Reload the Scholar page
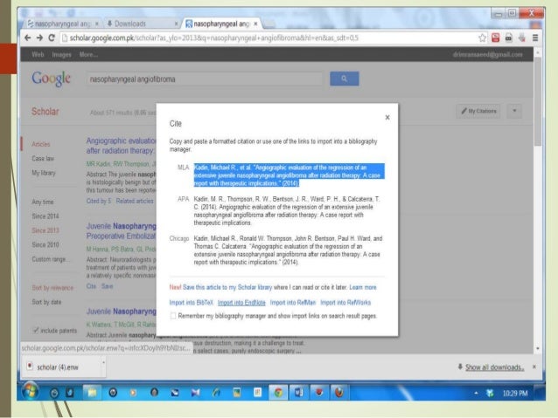 click(x=52, y=38)
